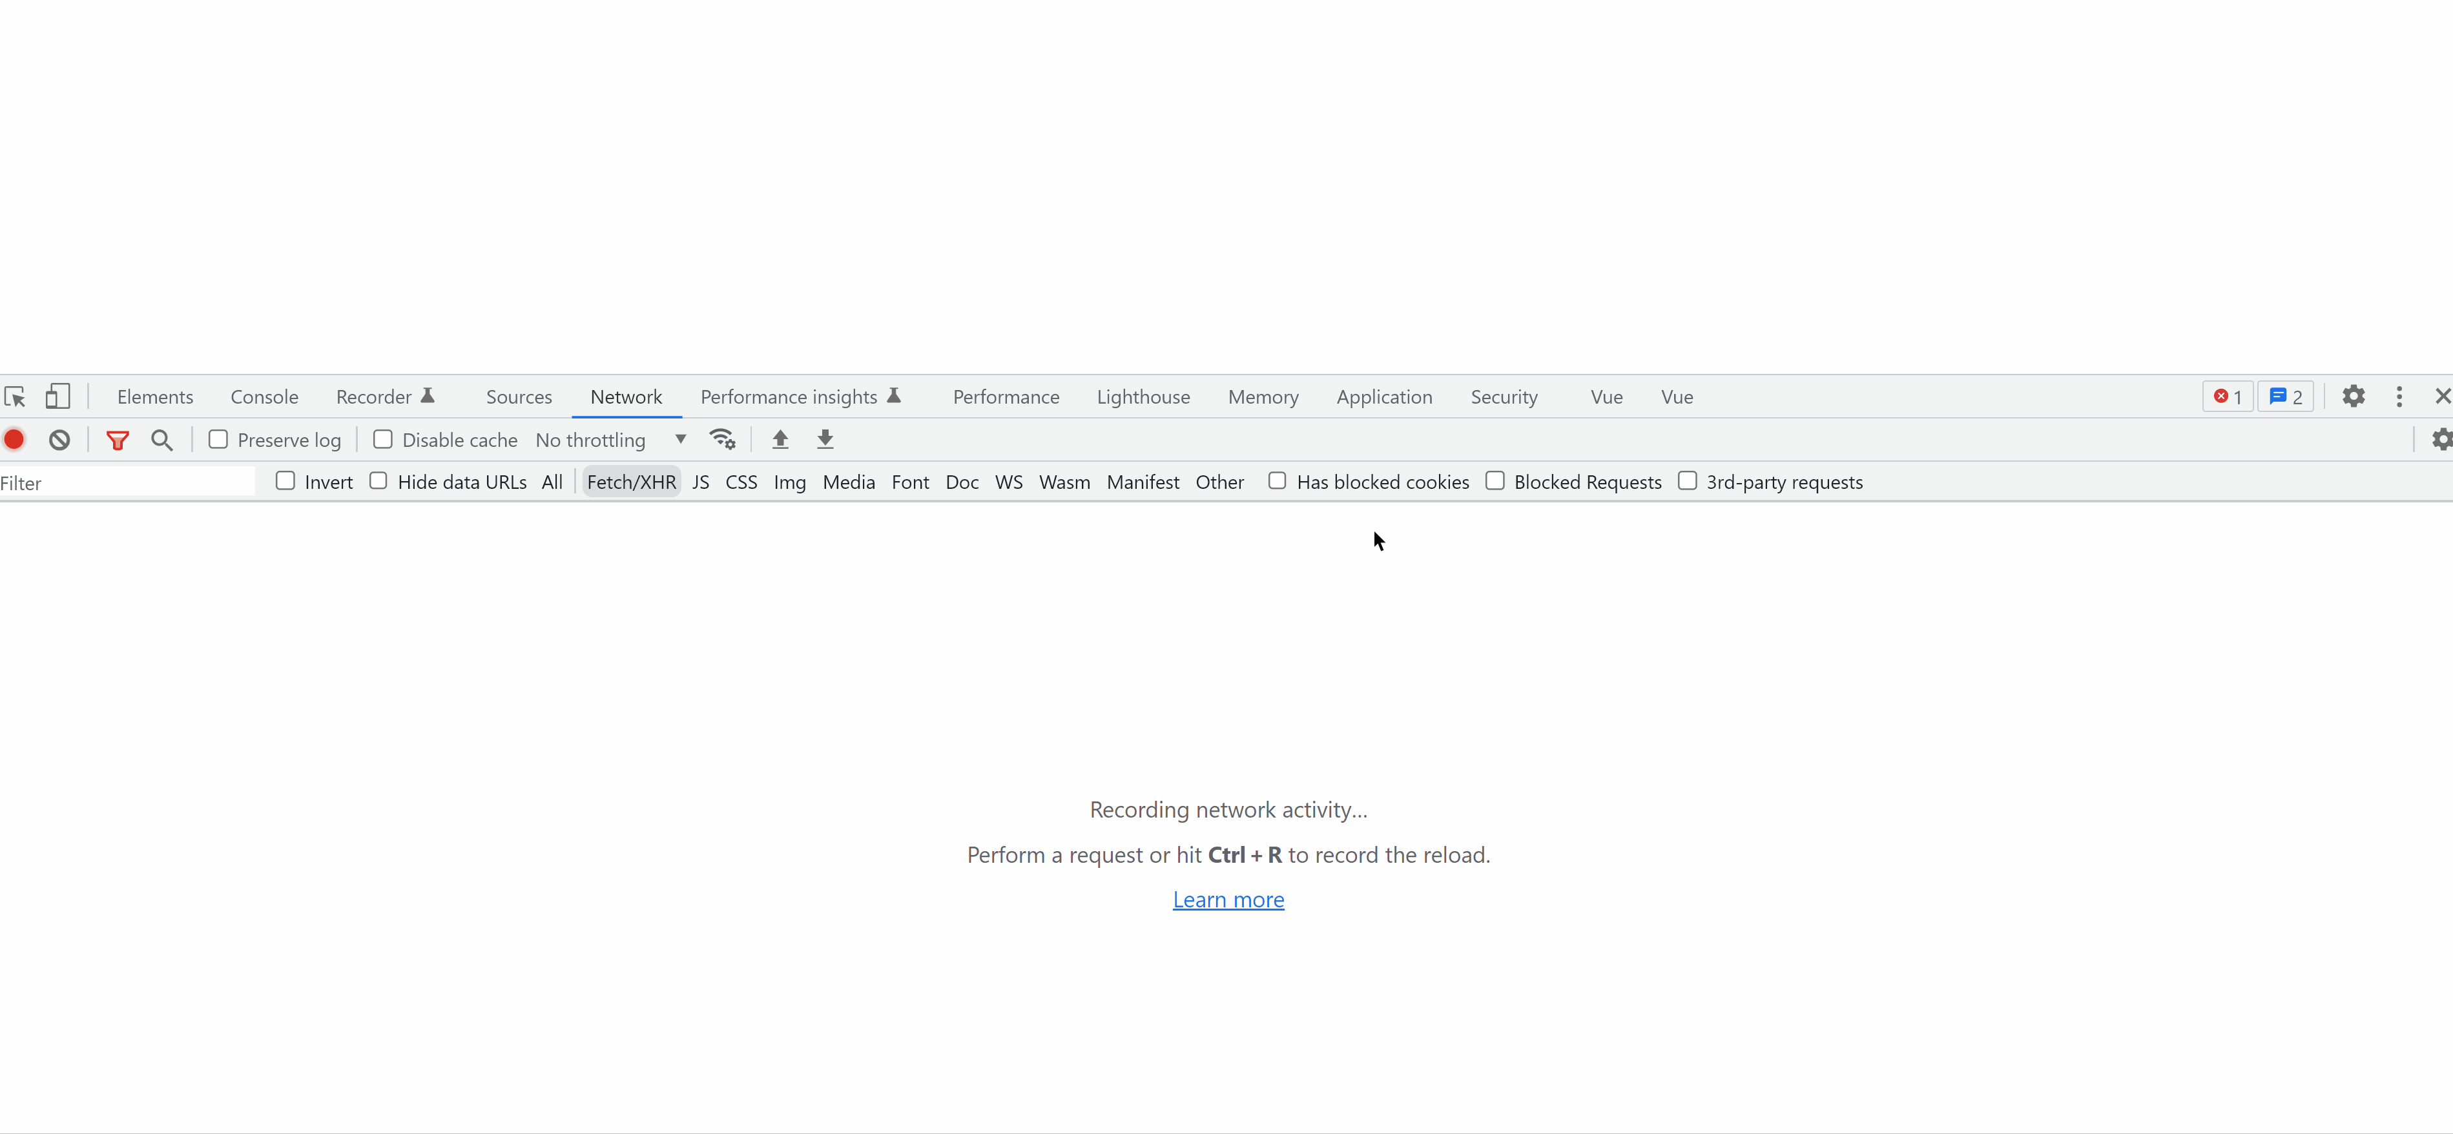
Task: Enable the Preserve log checkbox
Action: [218, 439]
